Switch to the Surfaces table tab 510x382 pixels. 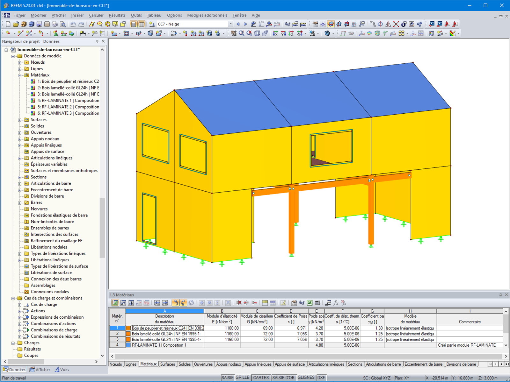pyautogui.click(x=168, y=364)
